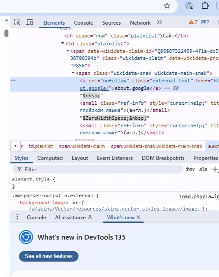
Task: Select the first &nbsp; text node
Action: (91, 96)
